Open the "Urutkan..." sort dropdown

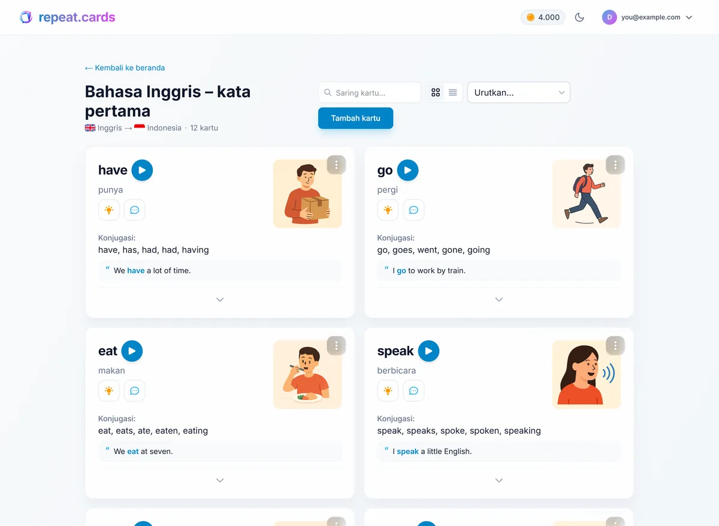point(519,92)
